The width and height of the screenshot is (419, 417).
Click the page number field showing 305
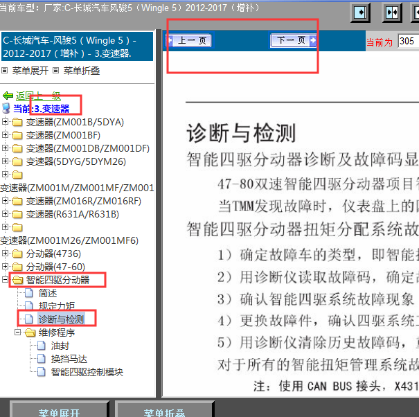click(409, 41)
